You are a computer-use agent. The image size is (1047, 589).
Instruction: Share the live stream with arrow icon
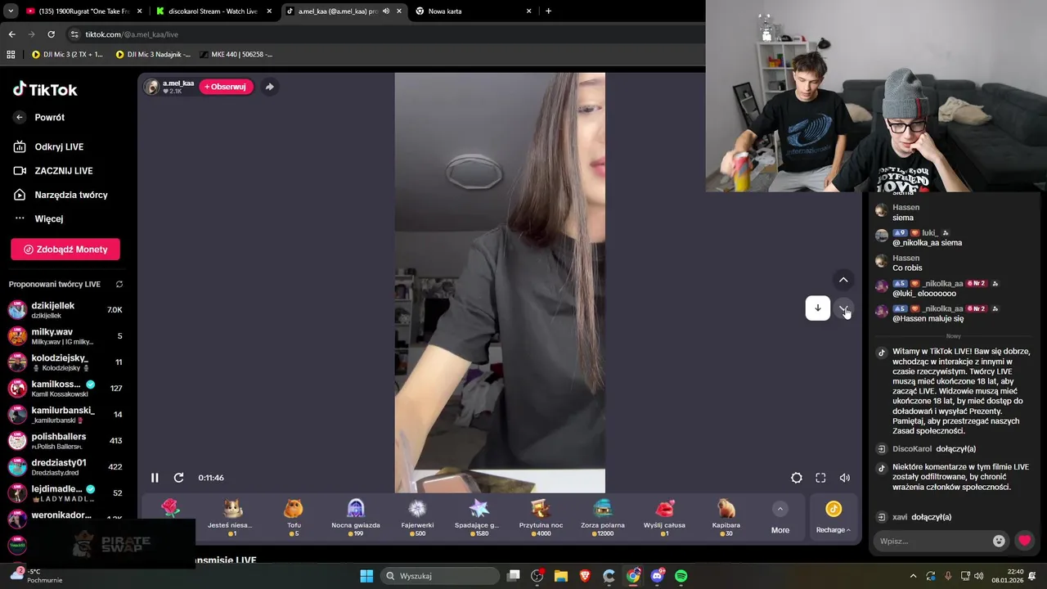click(269, 87)
